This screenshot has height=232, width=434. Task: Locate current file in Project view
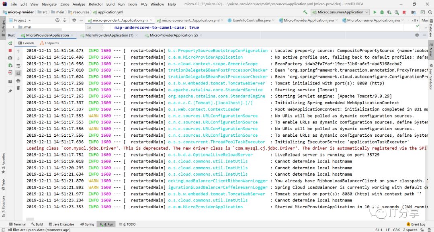tap(57, 20)
